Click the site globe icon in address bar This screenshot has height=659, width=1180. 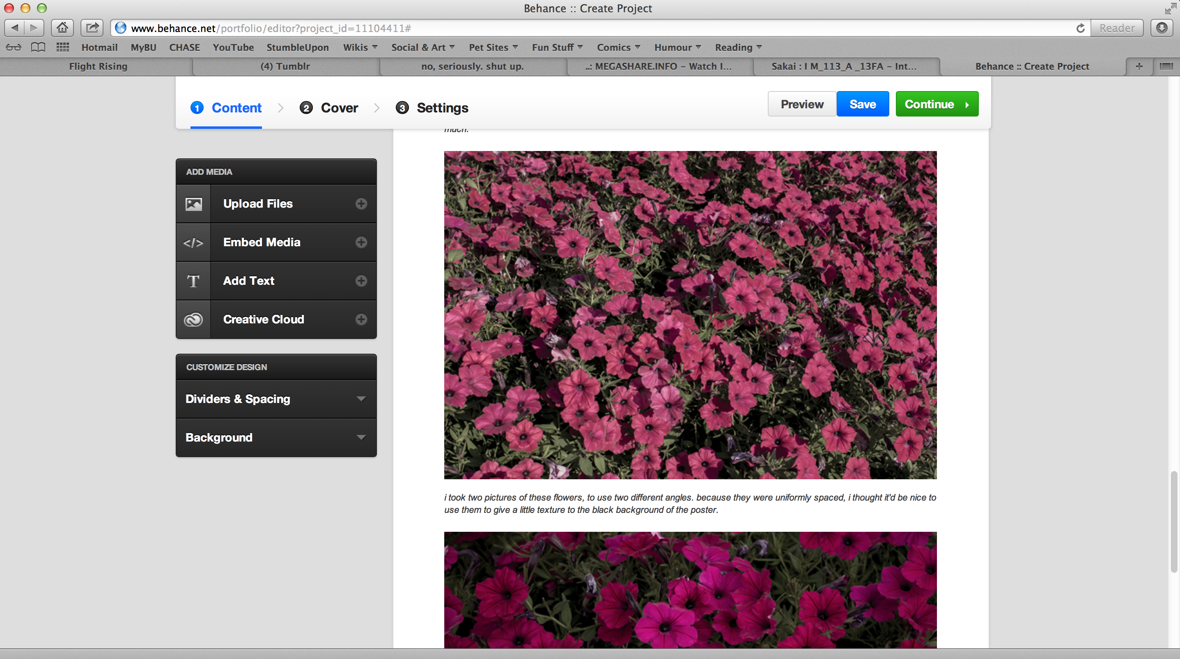pos(120,28)
